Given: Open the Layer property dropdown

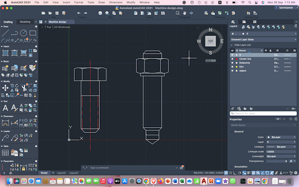Looking at the screenshot, I should pos(281,142).
